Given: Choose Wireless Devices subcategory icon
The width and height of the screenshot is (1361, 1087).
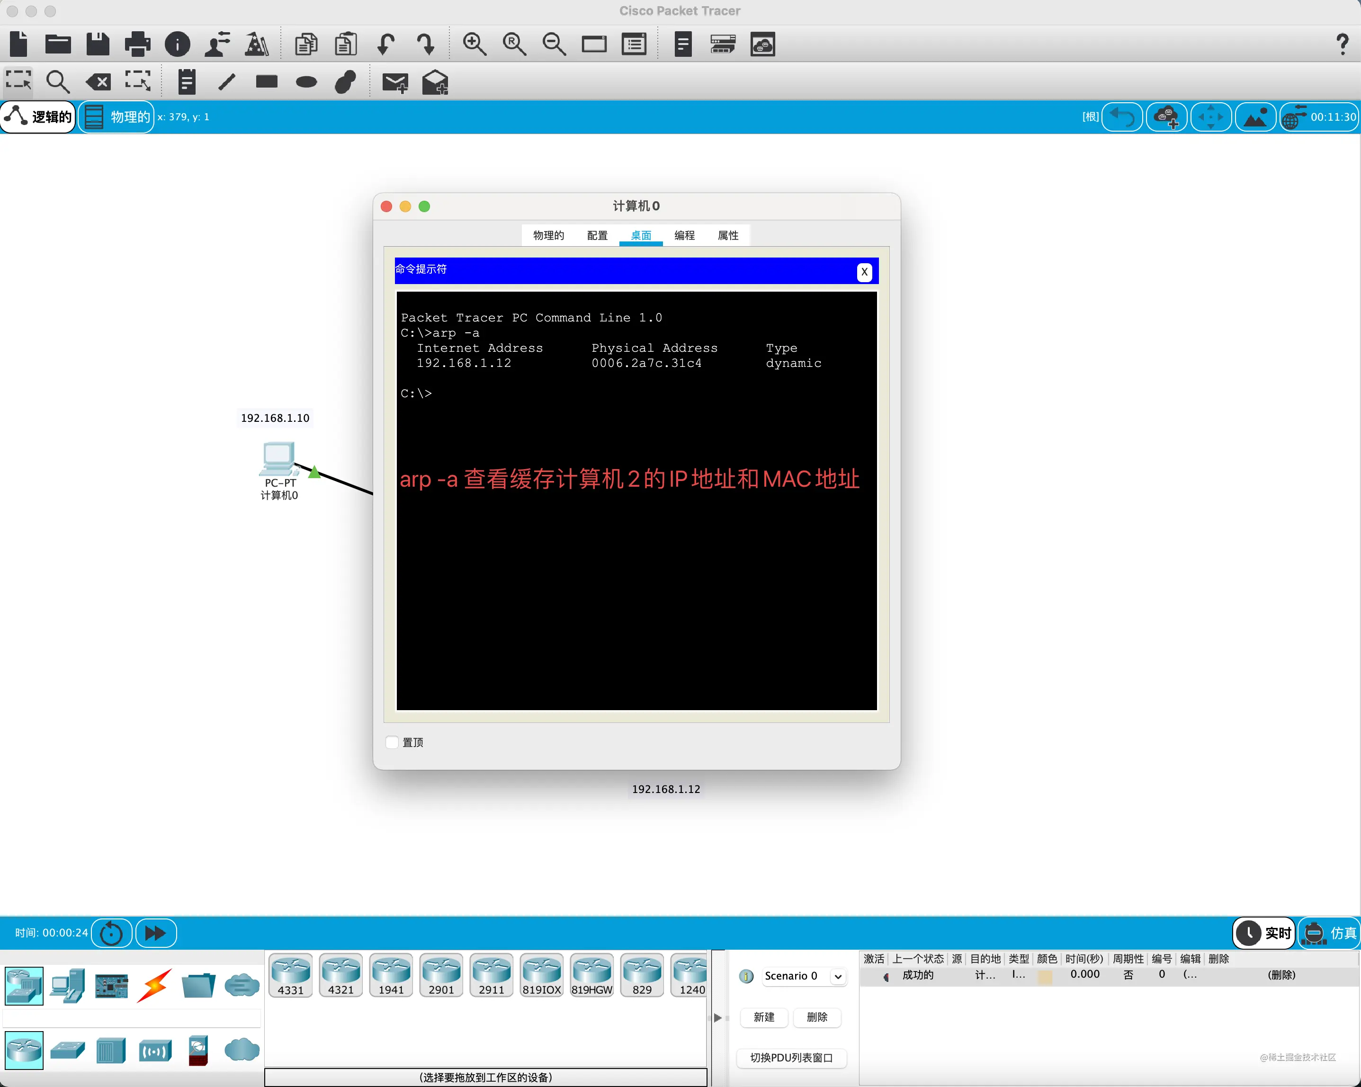Looking at the screenshot, I should (x=155, y=1051).
